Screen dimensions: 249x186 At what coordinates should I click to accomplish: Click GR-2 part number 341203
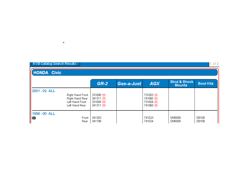[x=96, y=118]
